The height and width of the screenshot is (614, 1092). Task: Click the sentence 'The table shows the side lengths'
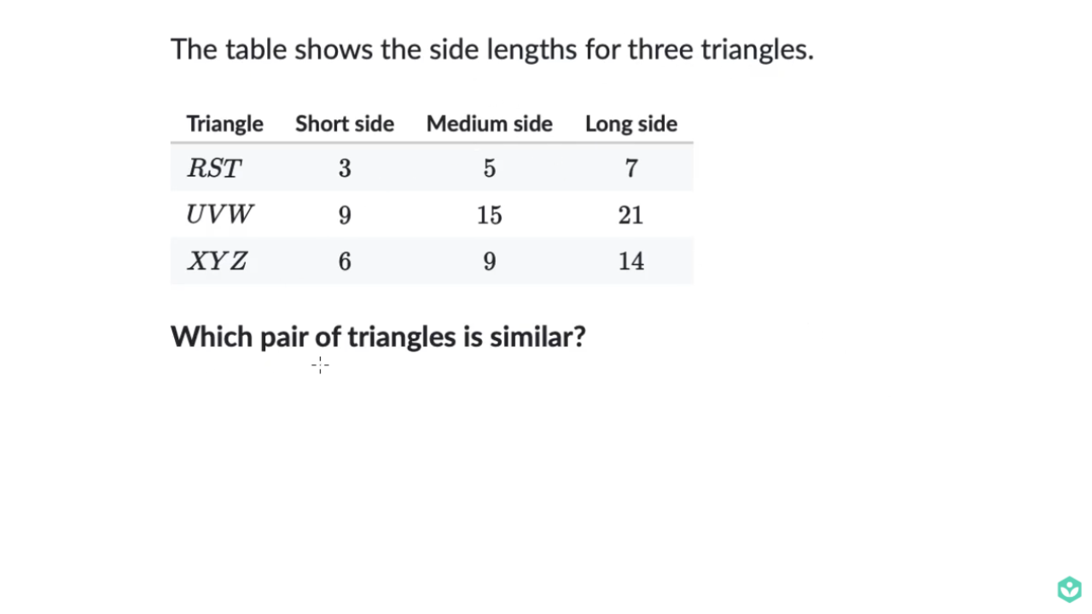tap(375, 49)
